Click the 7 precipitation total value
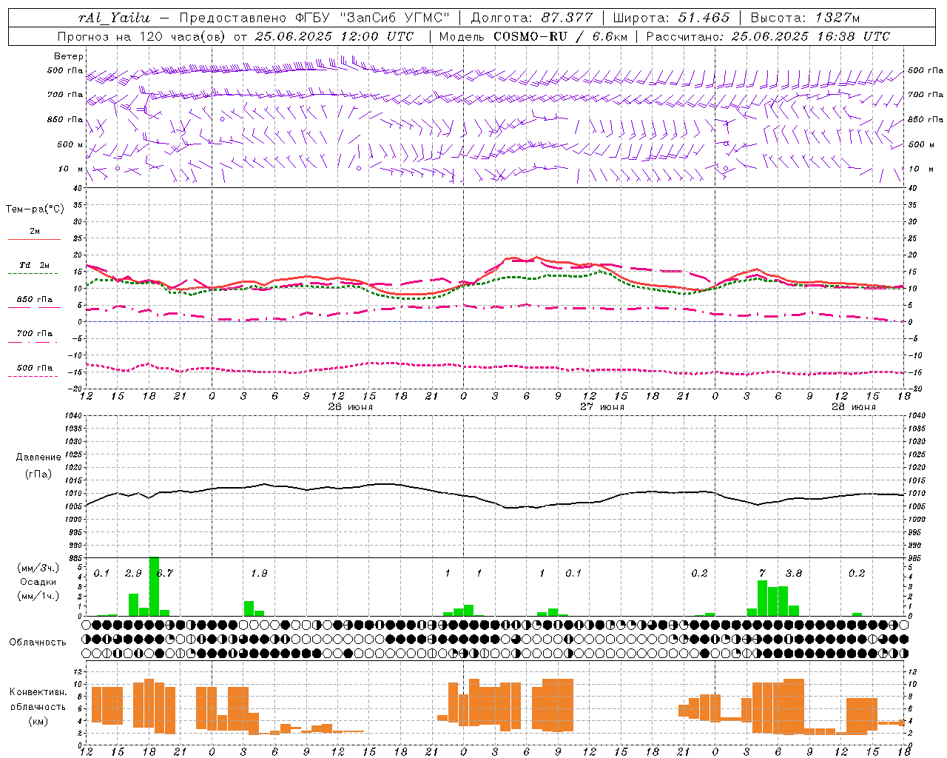The width and height of the screenshot is (947, 758). tap(762, 573)
